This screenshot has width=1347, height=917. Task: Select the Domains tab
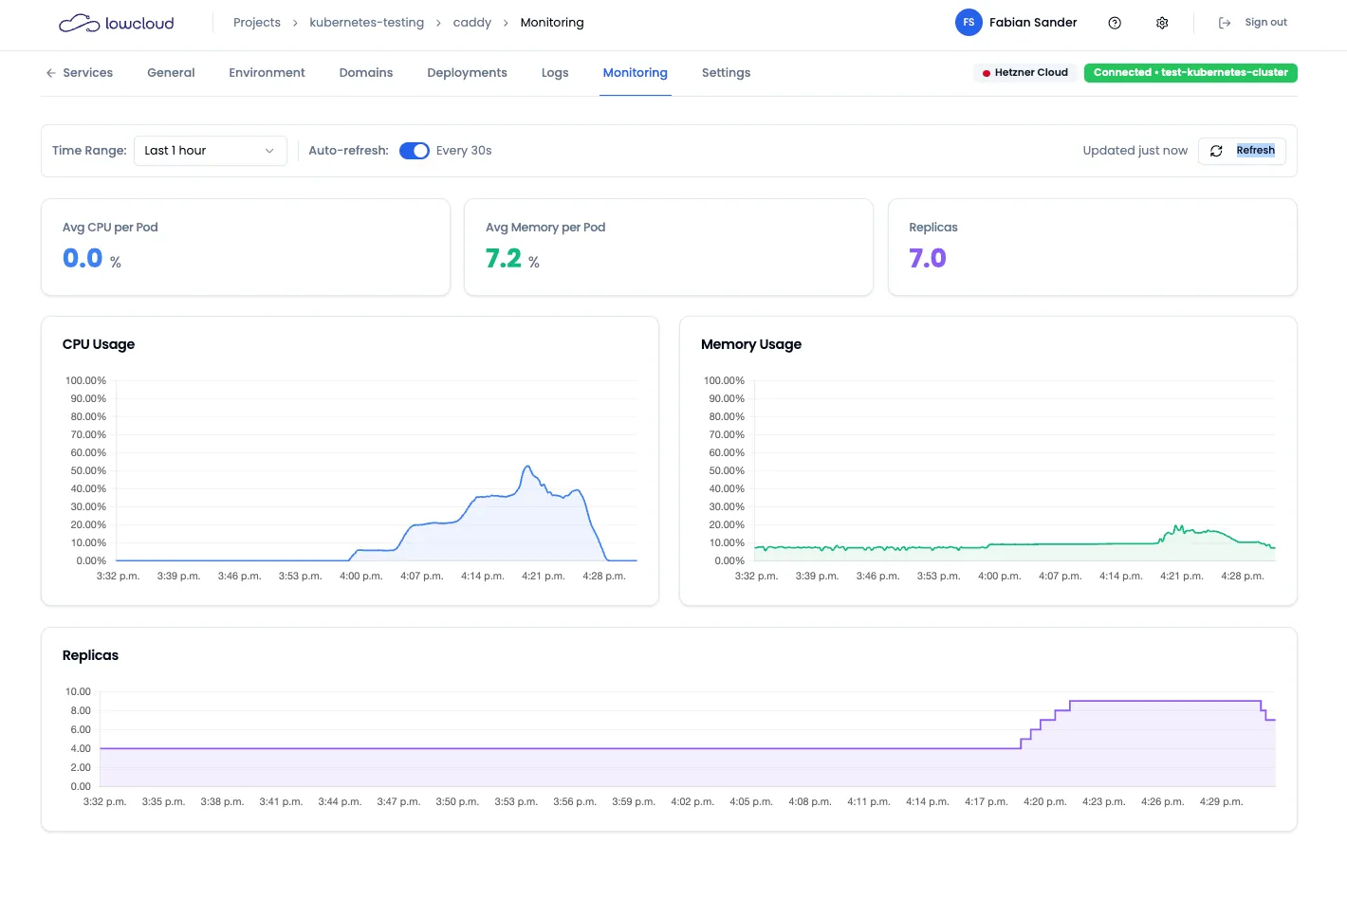[x=366, y=73]
